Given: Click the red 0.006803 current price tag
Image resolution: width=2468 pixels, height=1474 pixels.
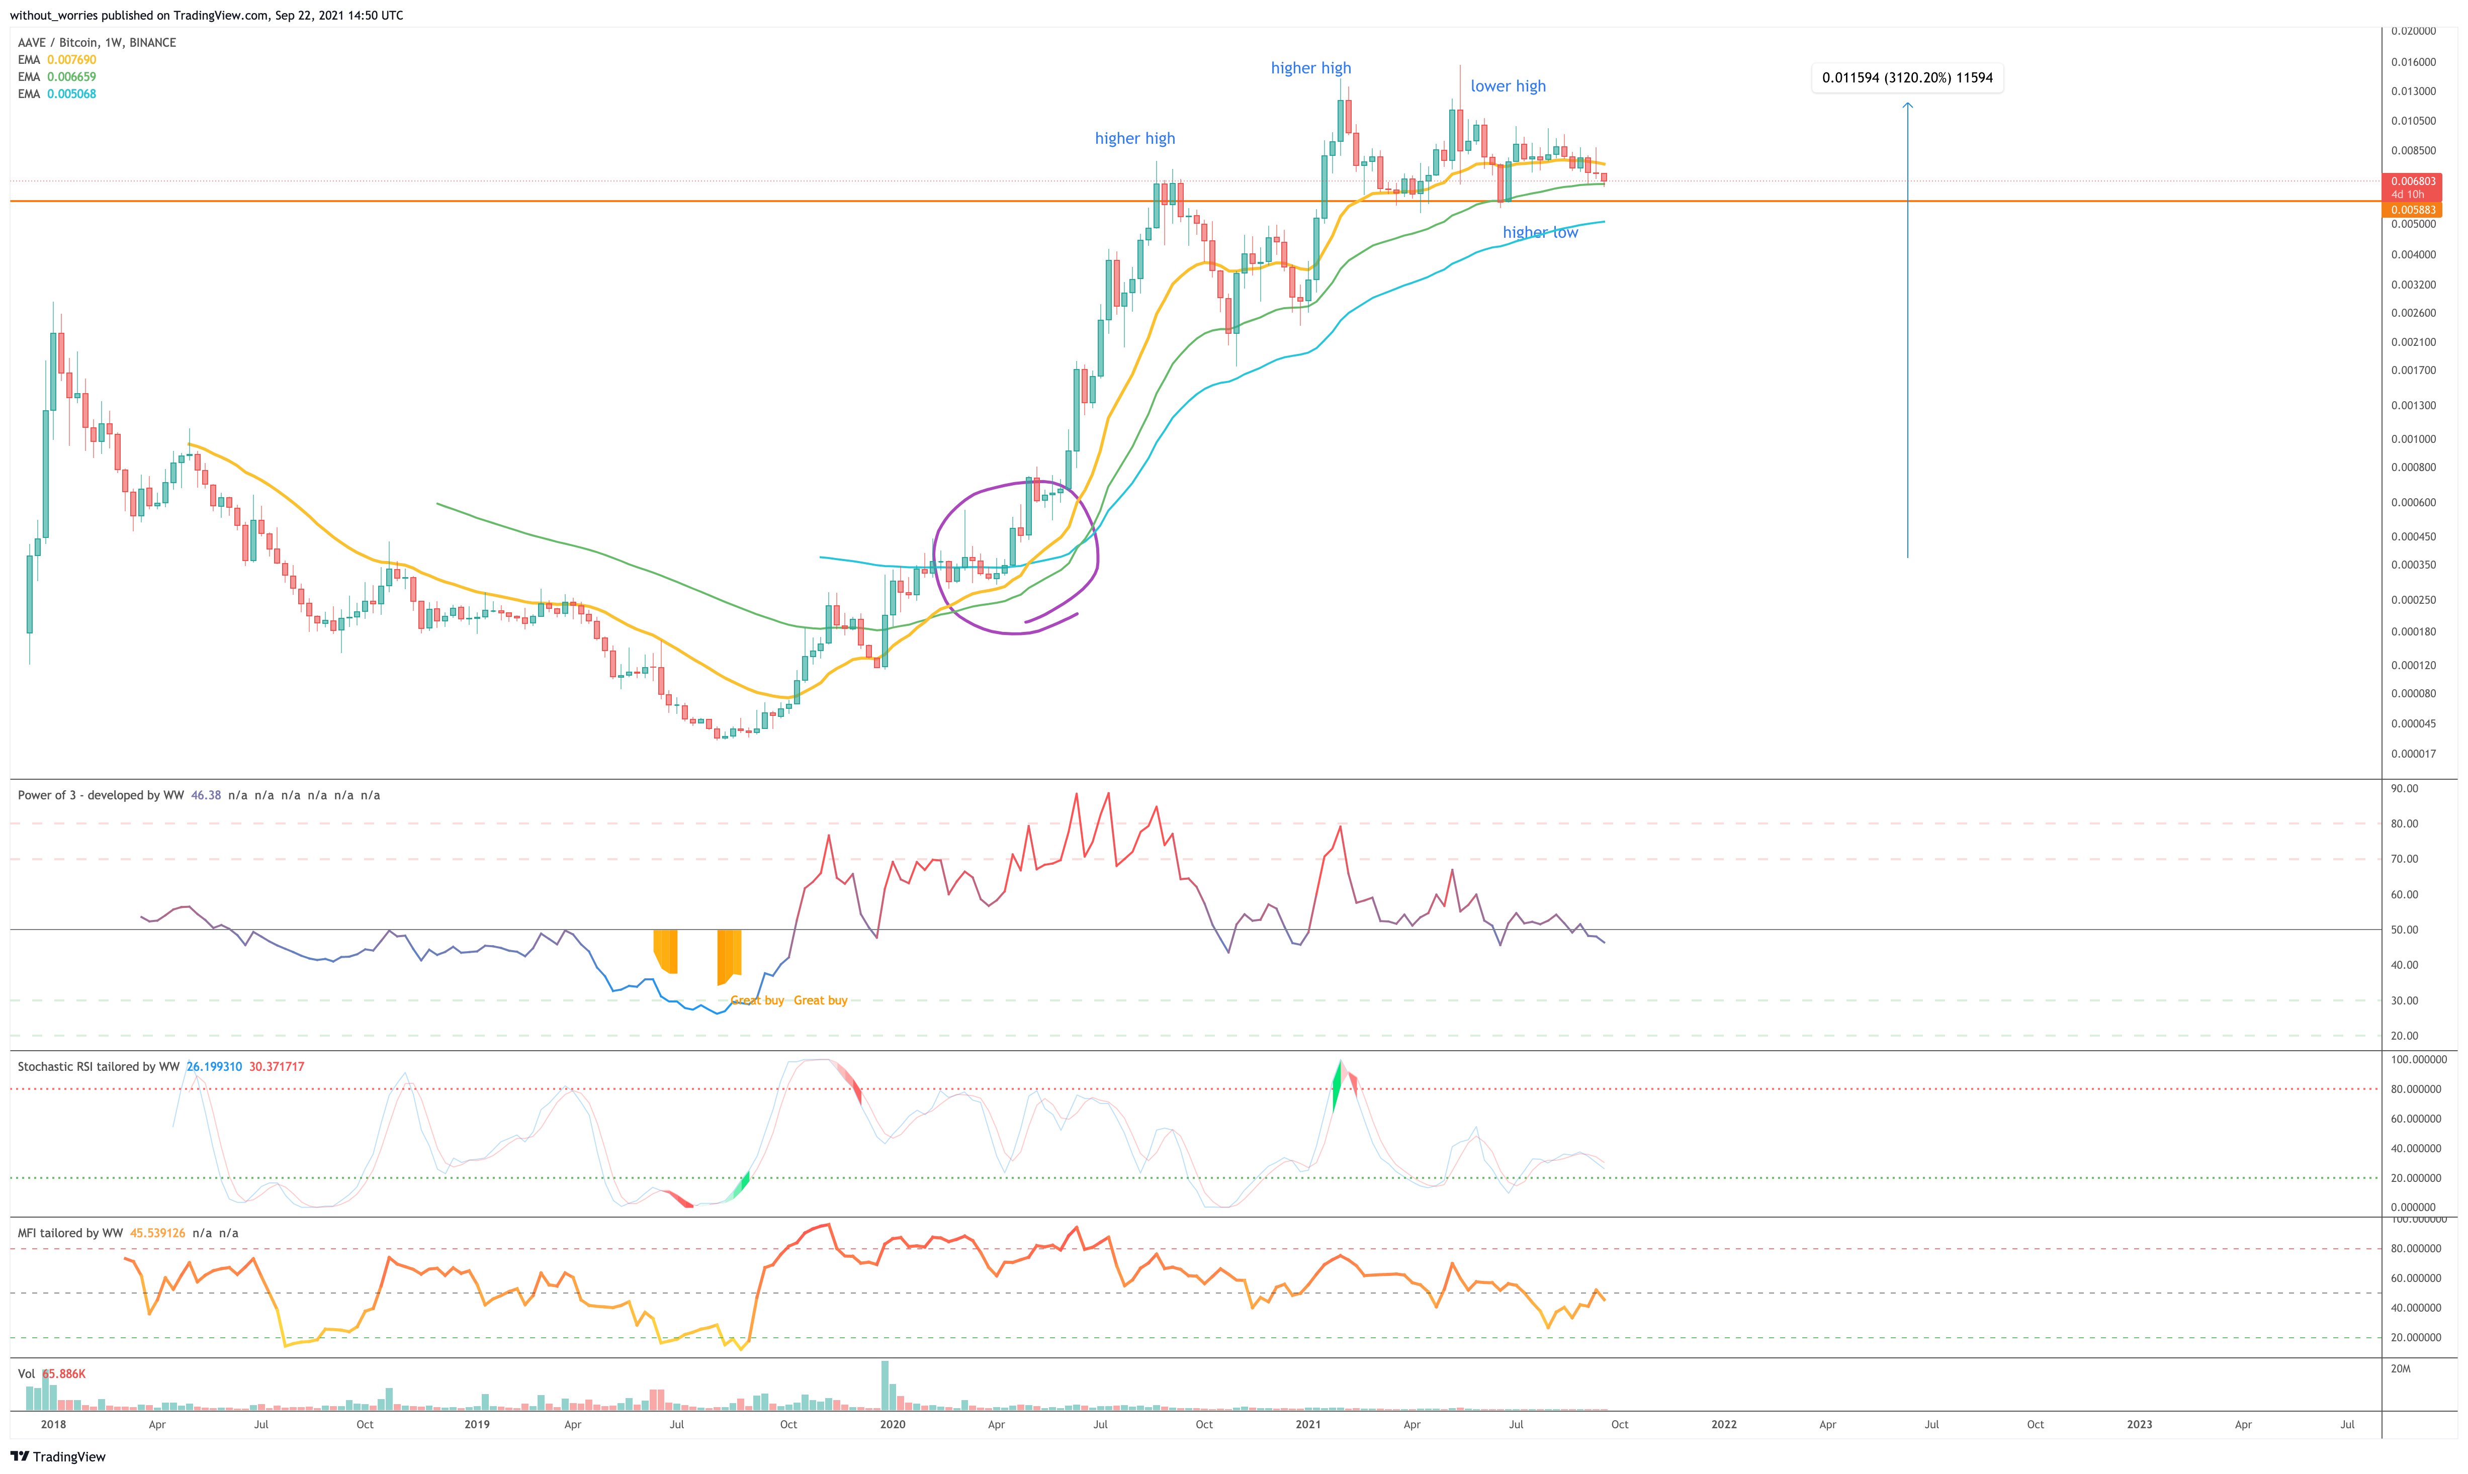Looking at the screenshot, I should pyautogui.click(x=2412, y=181).
